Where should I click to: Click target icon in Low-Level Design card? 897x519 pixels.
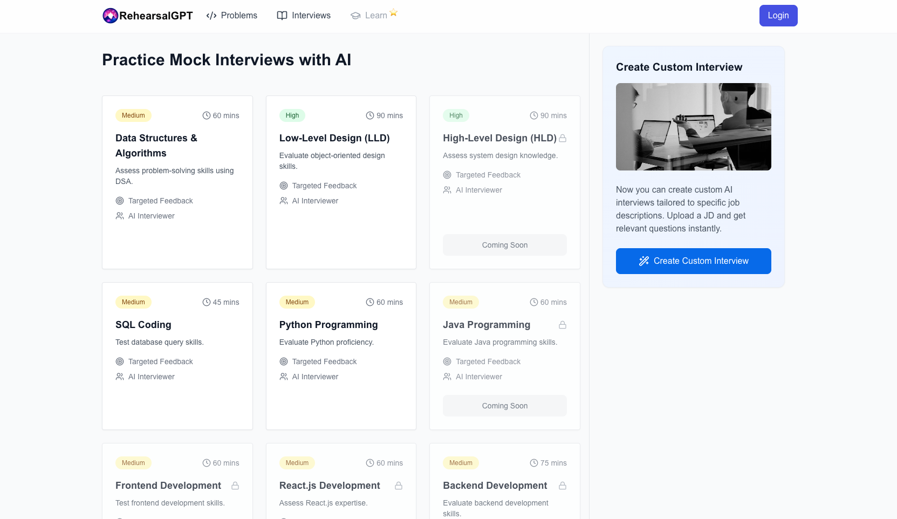(284, 186)
